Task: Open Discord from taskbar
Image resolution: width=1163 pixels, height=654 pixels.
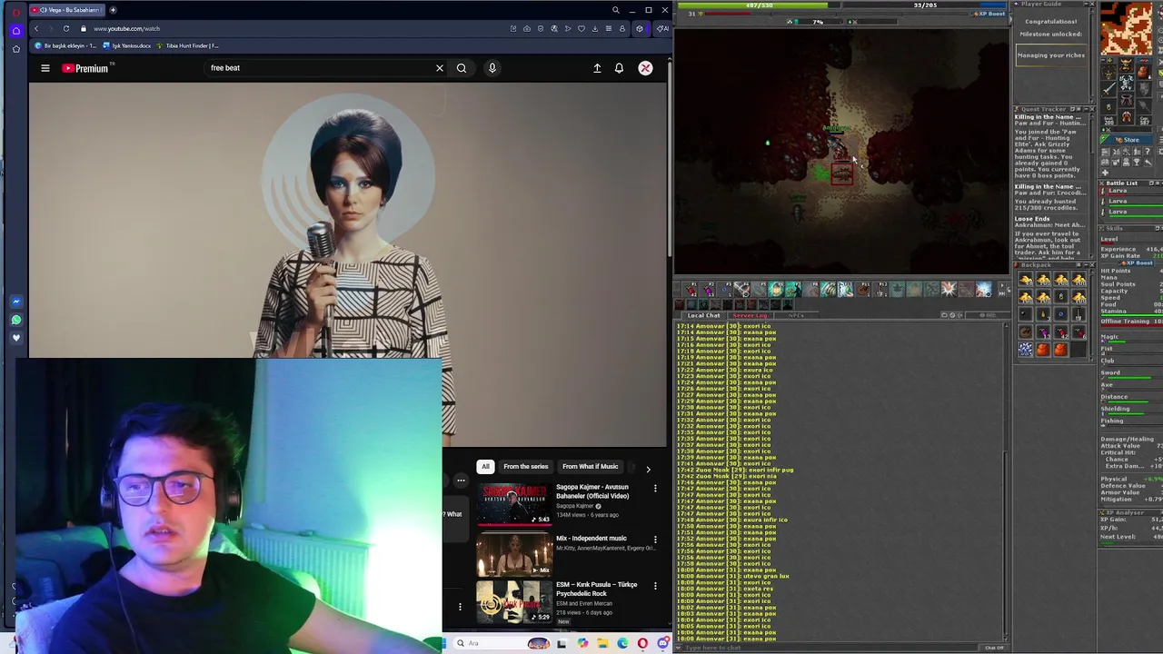Action: pyautogui.click(x=662, y=643)
